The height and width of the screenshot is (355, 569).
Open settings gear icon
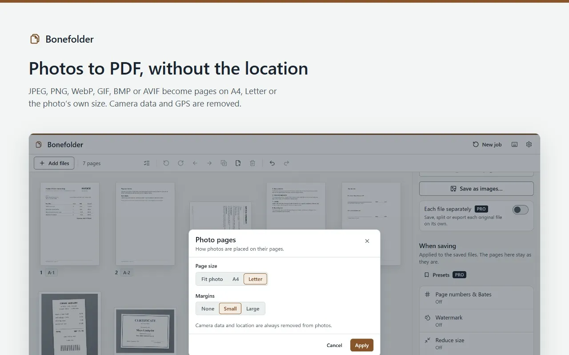tap(529, 145)
